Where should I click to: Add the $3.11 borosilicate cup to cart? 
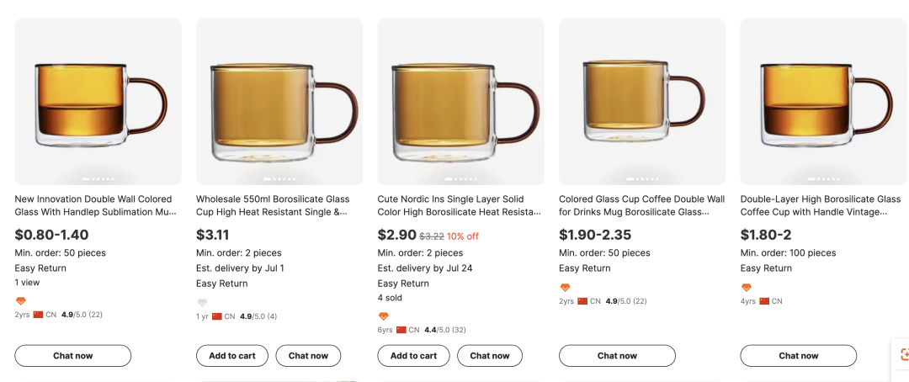click(231, 356)
